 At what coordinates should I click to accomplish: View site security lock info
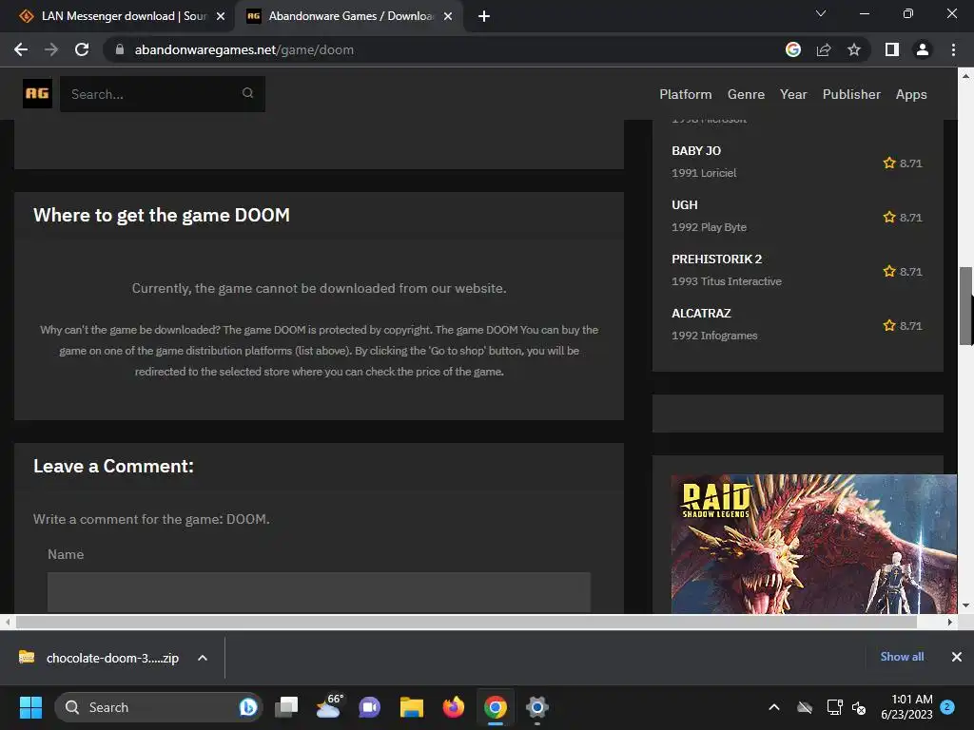coord(120,49)
